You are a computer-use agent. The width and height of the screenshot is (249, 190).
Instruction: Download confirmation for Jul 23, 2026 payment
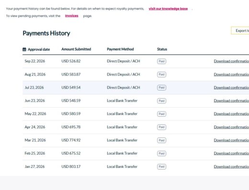pyautogui.click(x=231, y=88)
